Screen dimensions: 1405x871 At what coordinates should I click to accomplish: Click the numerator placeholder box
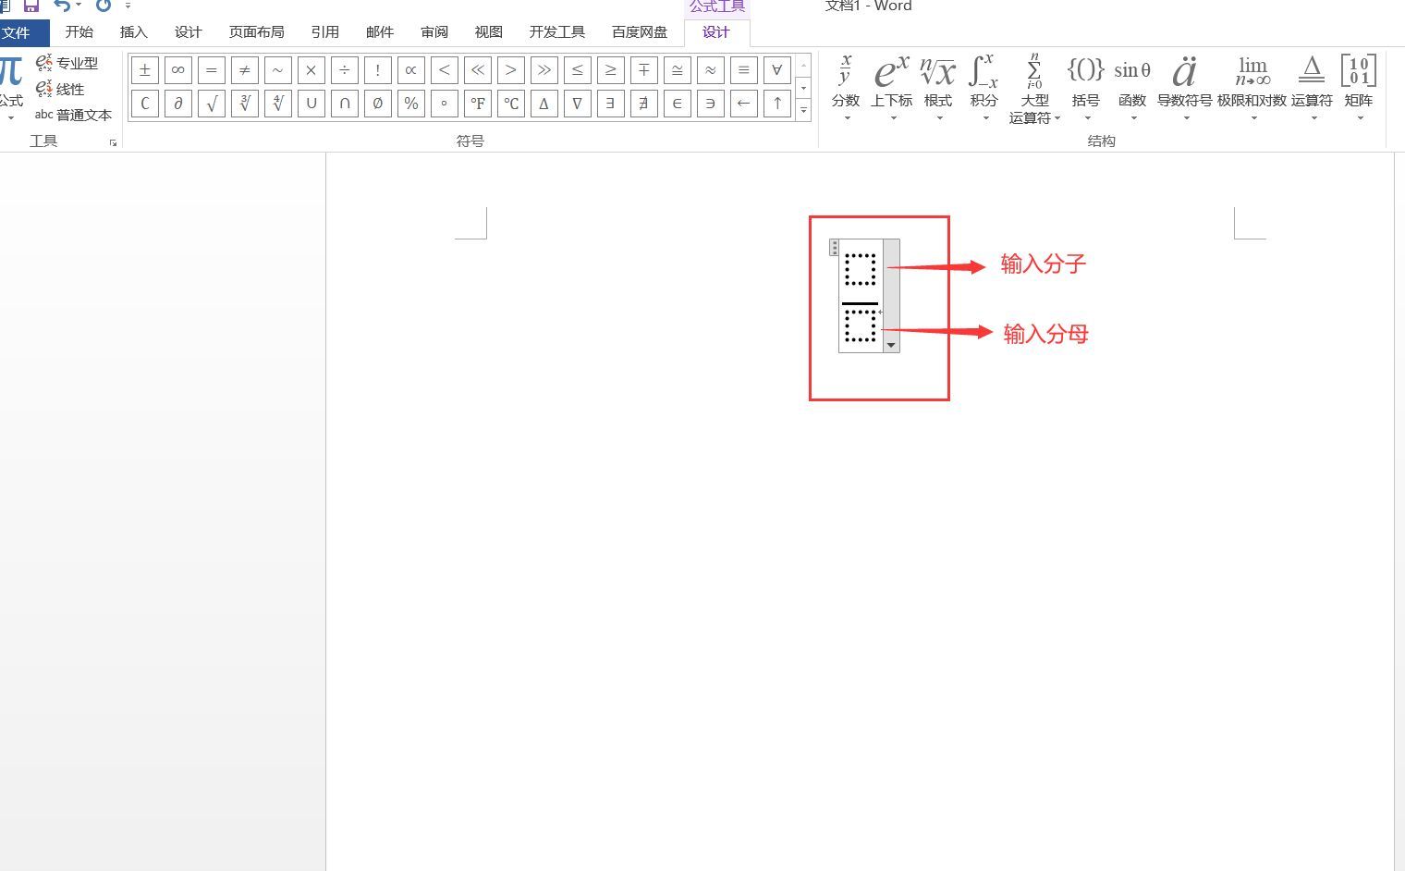pos(861,270)
